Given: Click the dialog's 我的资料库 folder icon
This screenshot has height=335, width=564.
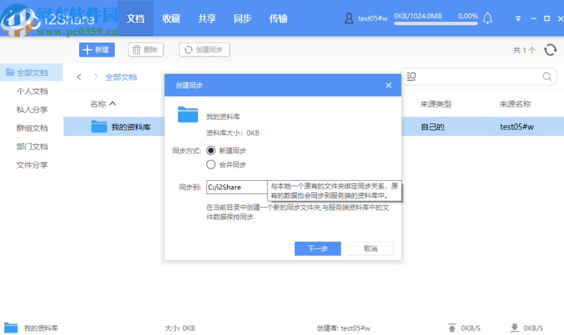Looking at the screenshot, I should 188,114.
